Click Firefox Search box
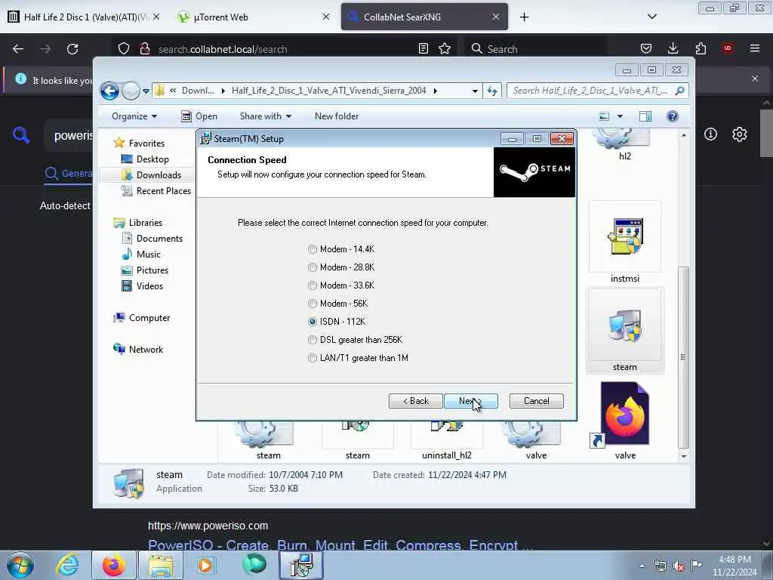The image size is (773, 580). click(536, 49)
